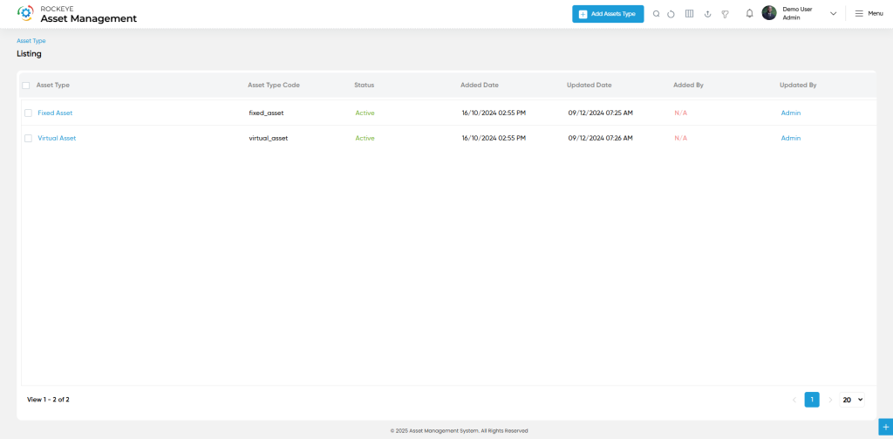Viewport: 893px width, 439px height.
Task: Expand the Demo User dropdown chevron
Action: tap(833, 14)
